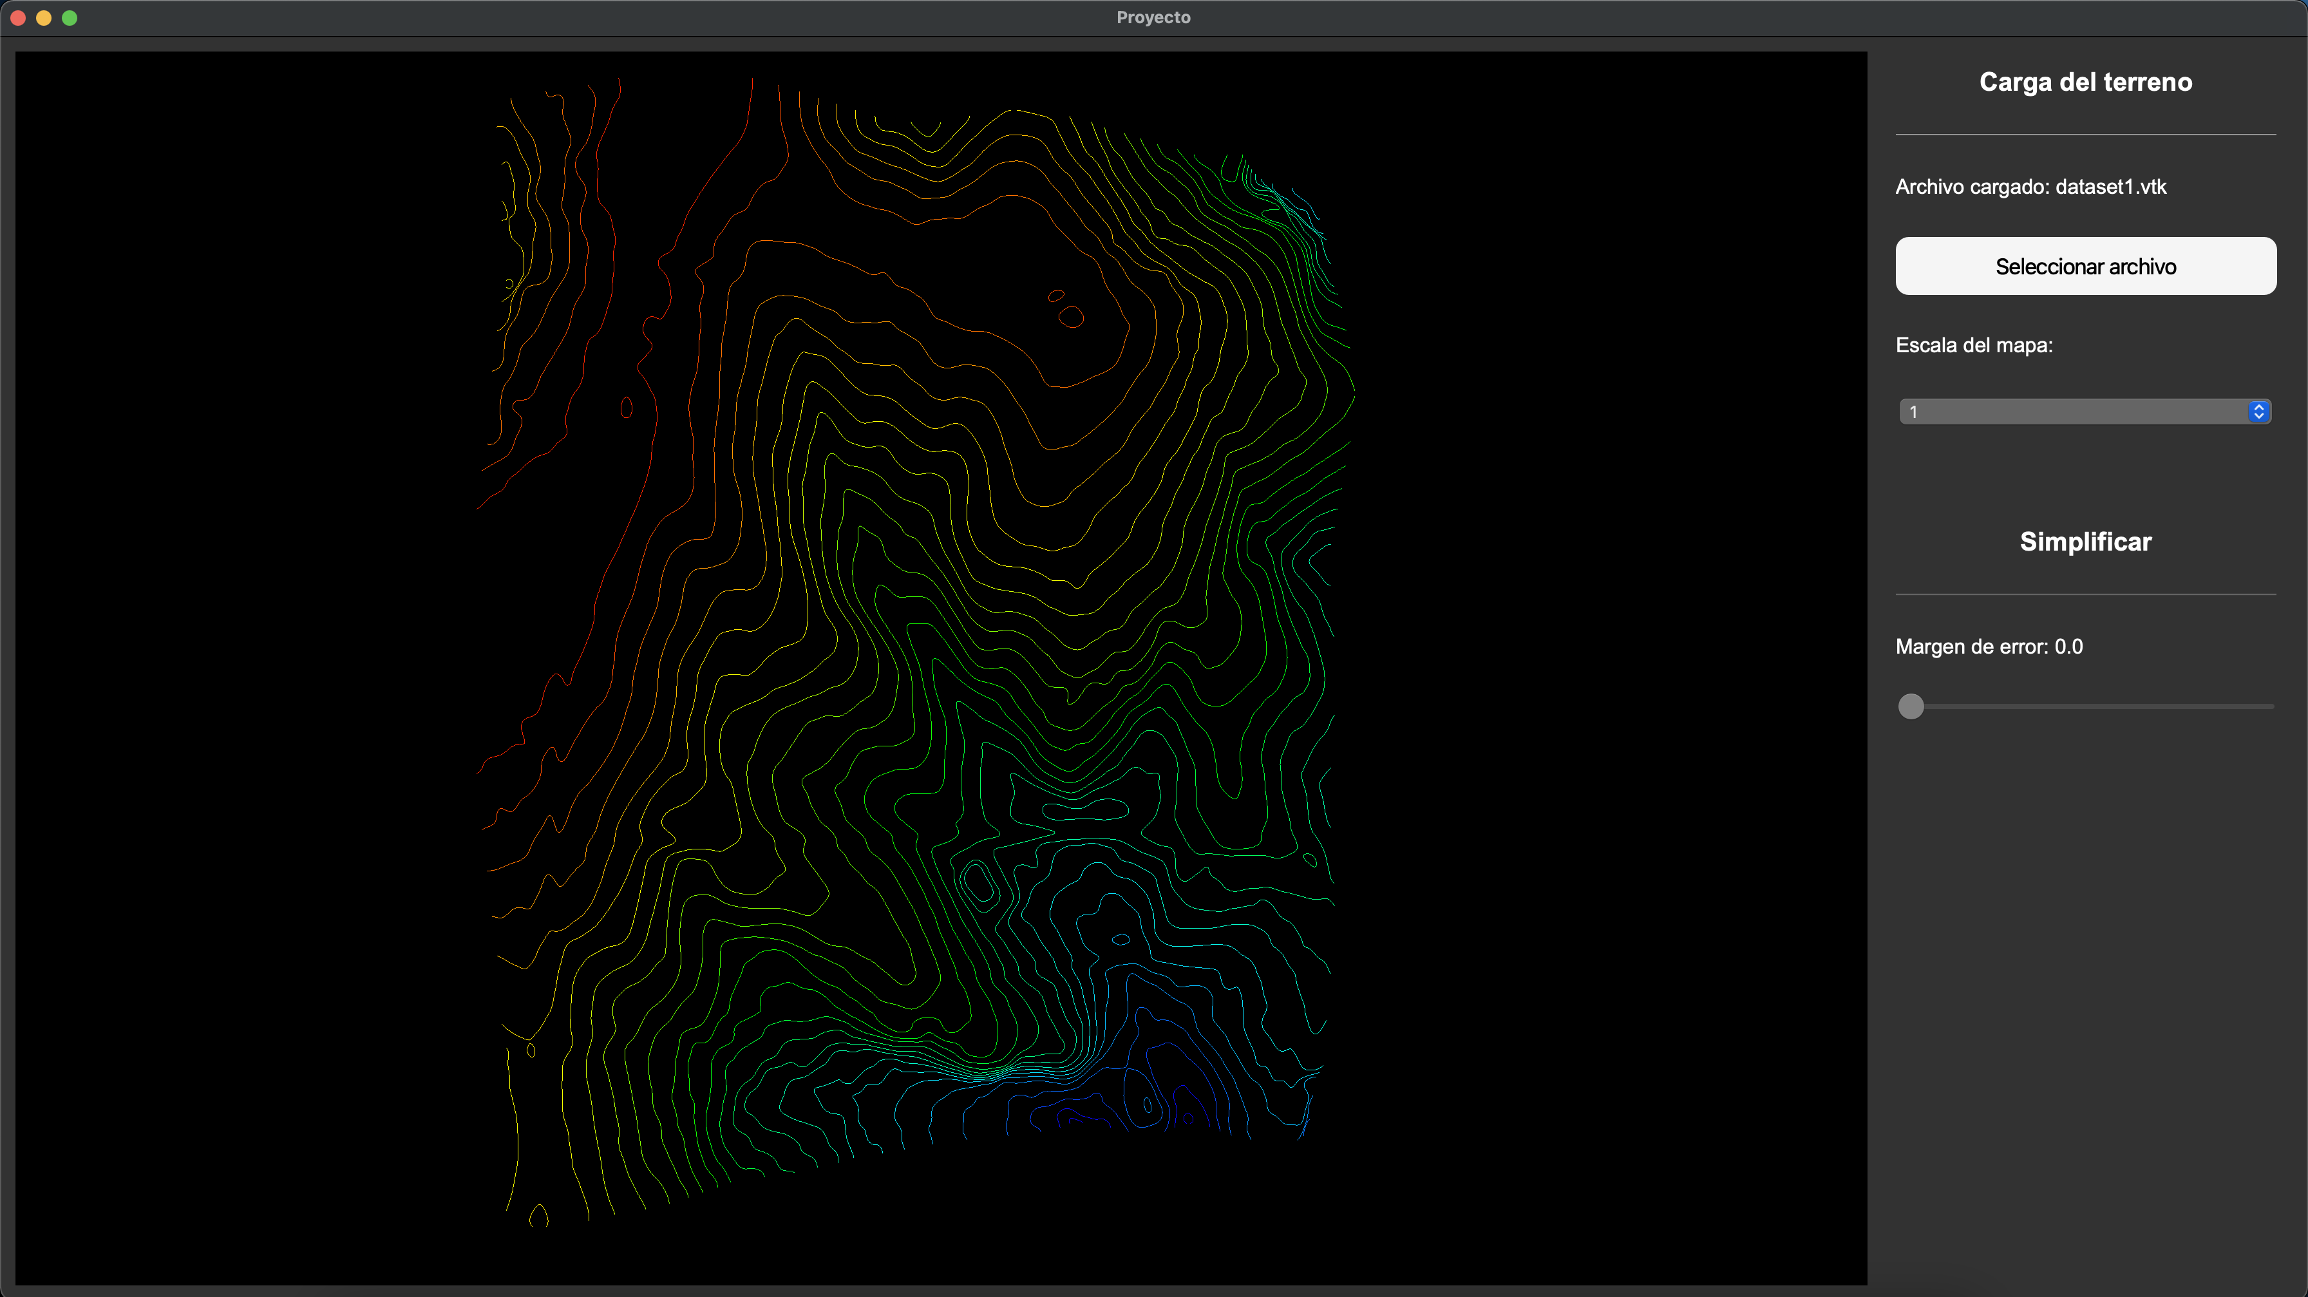Image resolution: width=2308 pixels, height=1297 pixels.
Task: Click the Seleccionar archivo button
Action: point(2085,266)
